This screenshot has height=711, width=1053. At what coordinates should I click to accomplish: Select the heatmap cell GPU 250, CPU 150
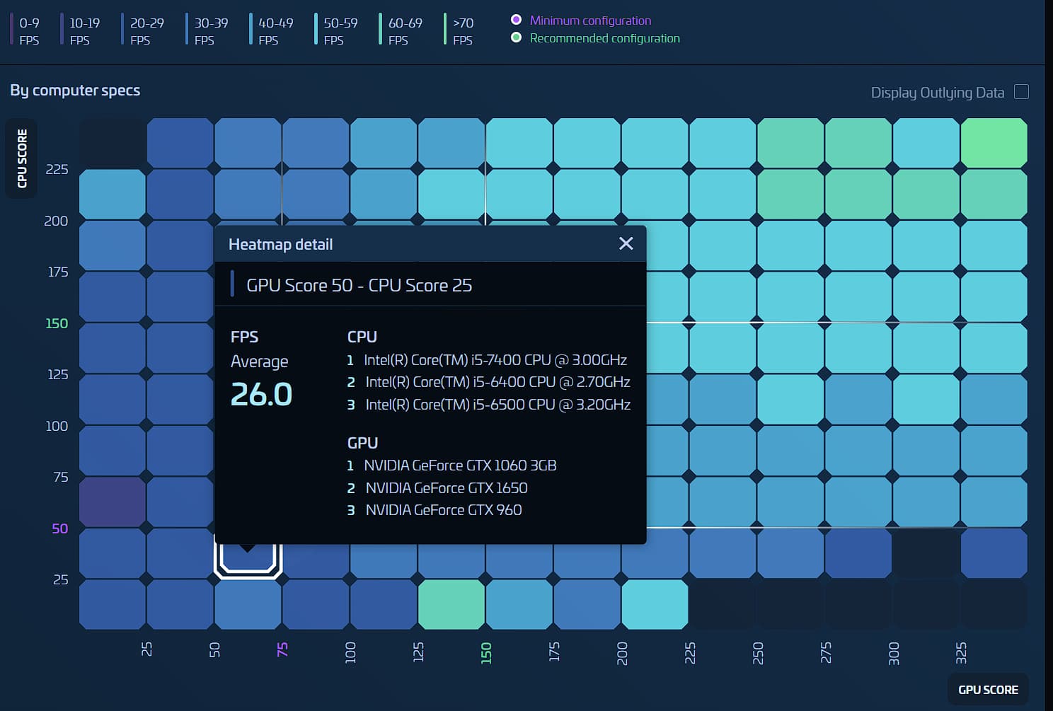790,297
